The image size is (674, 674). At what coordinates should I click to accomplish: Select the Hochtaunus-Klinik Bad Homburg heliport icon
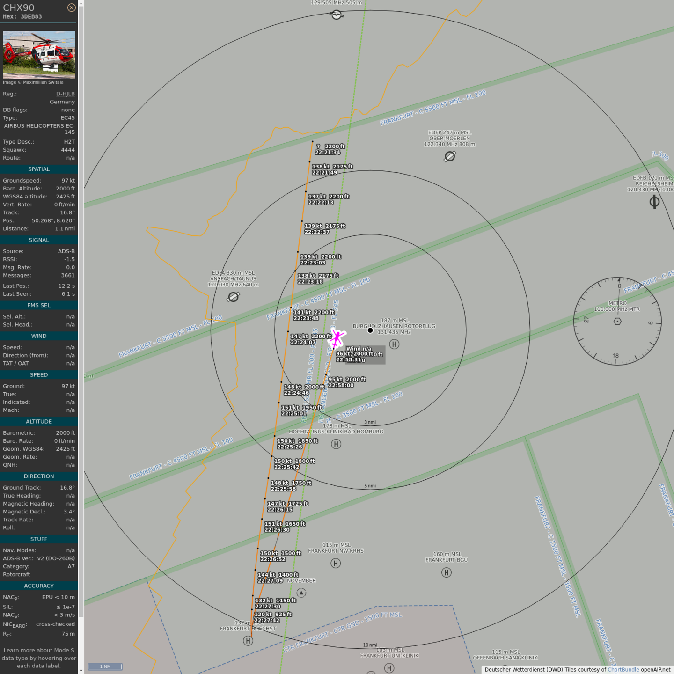pos(336,444)
